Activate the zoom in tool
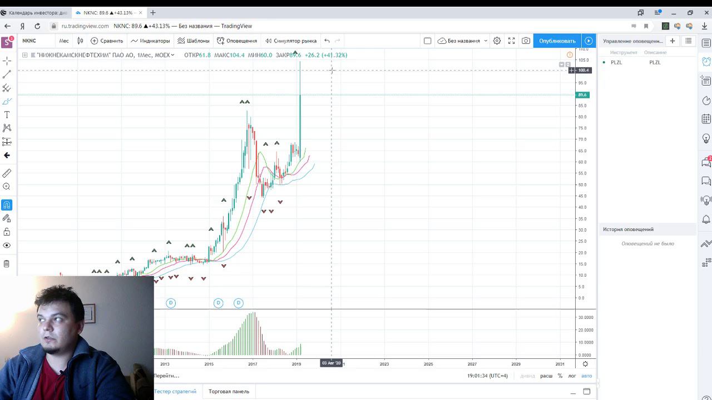The image size is (712, 400). [x=7, y=187]
